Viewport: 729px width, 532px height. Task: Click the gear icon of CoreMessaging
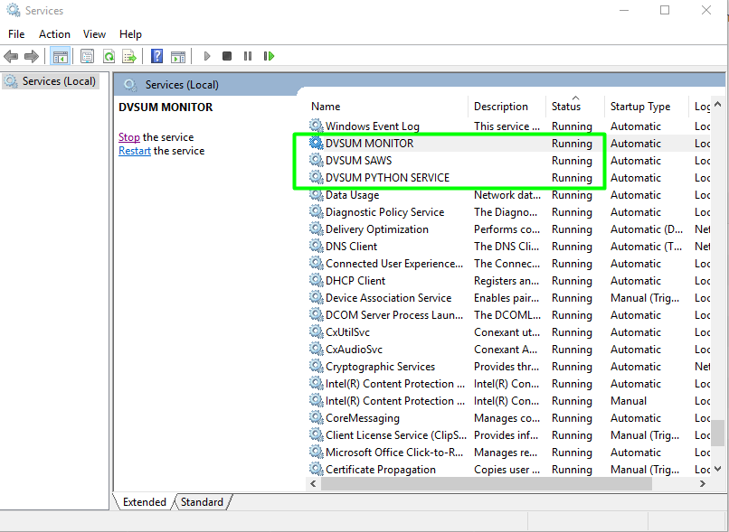(x=317, y=418)
